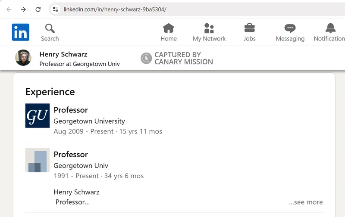The height and width of the screenshot is (217, 345).
Task: Click 'Professor at Georgetown Univ' headline
Action: [x=80, y=64]
